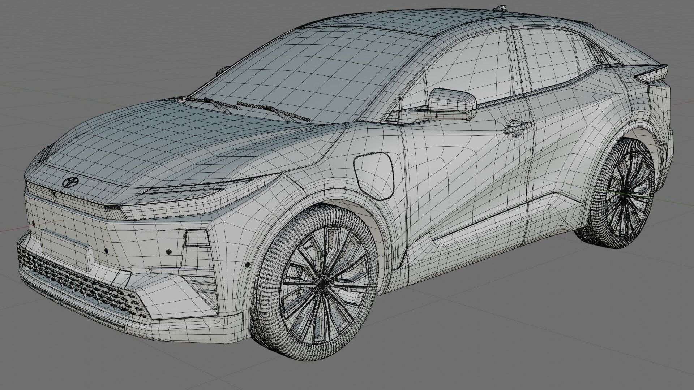Image resolution: width=694 pixels, height=390 pixels.
Task: Click the front door handle mesh
Action: pos(518,128)
